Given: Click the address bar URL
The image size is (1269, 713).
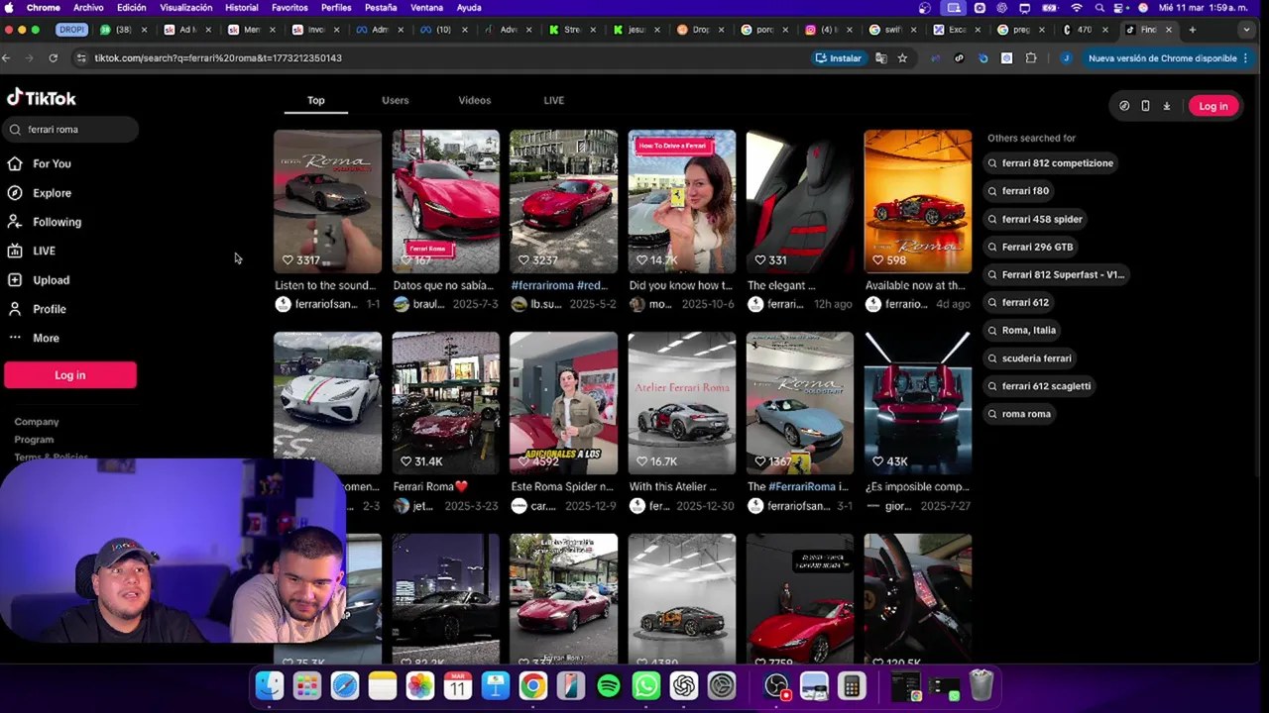Looking at the screenshot, I should point(218,58).
